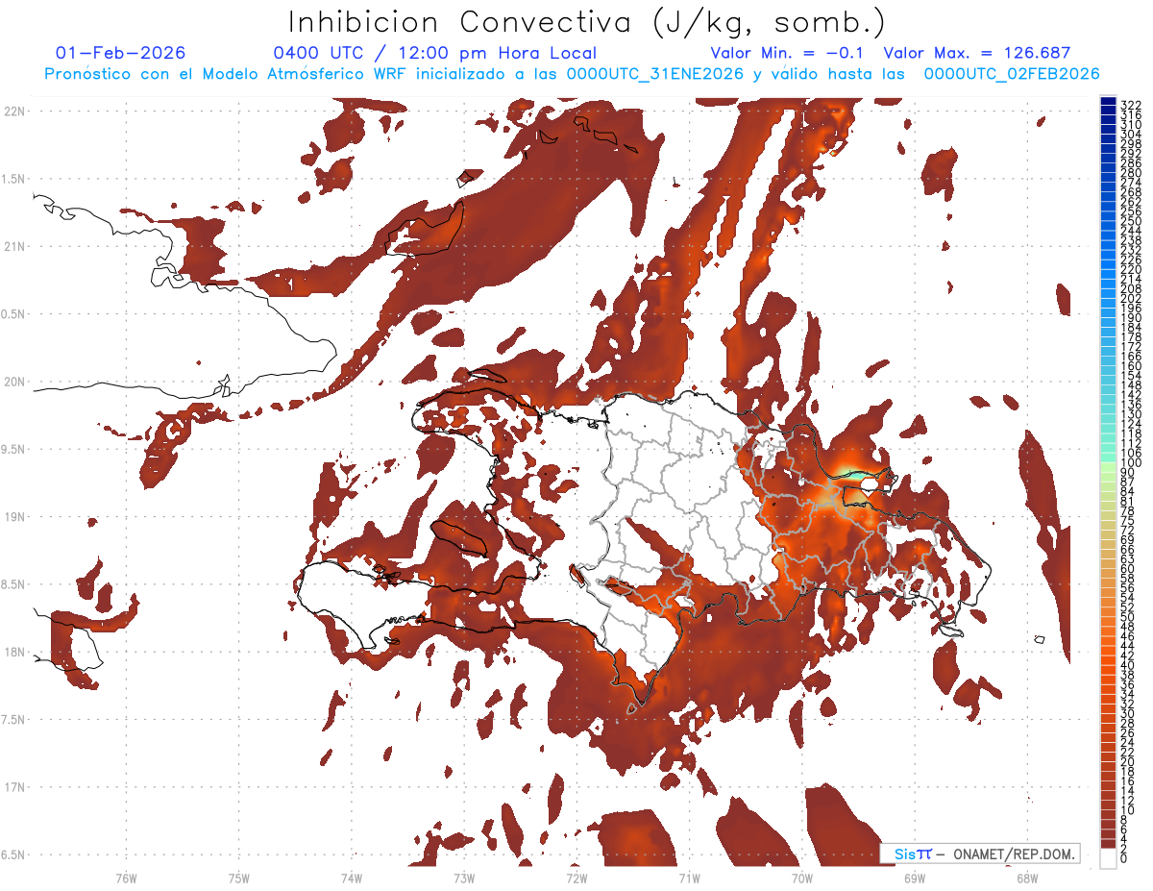
Task: Click the 100 value on the color scale
Action: (x=1131, y=463)
